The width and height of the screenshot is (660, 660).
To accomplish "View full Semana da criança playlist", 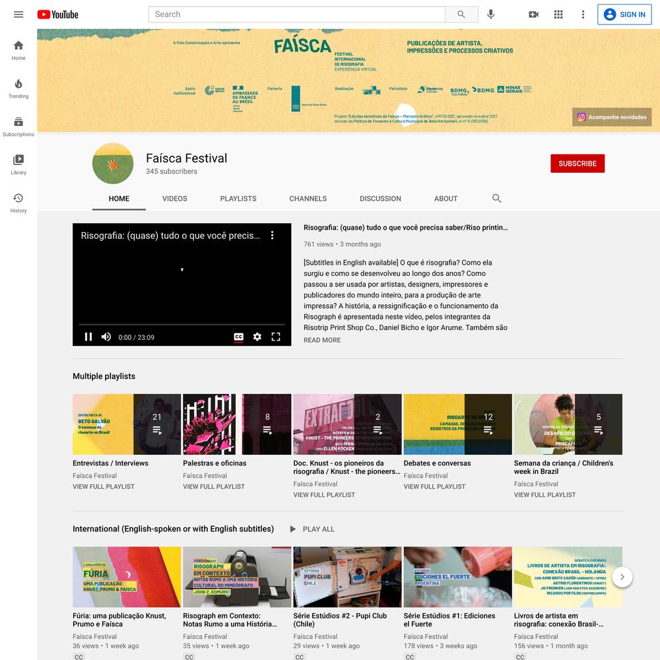I will click(x=544, y=495).
